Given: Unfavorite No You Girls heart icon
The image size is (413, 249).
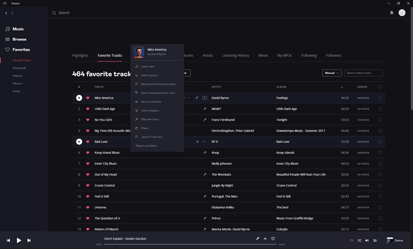Looking at the screenshot, I should [88, 120].
